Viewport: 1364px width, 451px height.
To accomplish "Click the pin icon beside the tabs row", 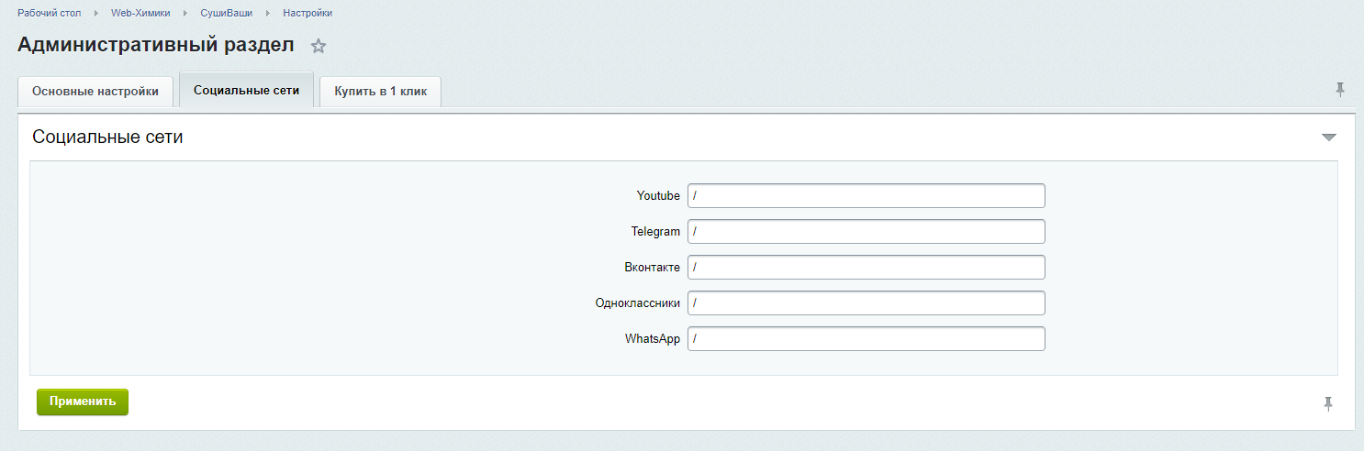I will [1339, 90].
